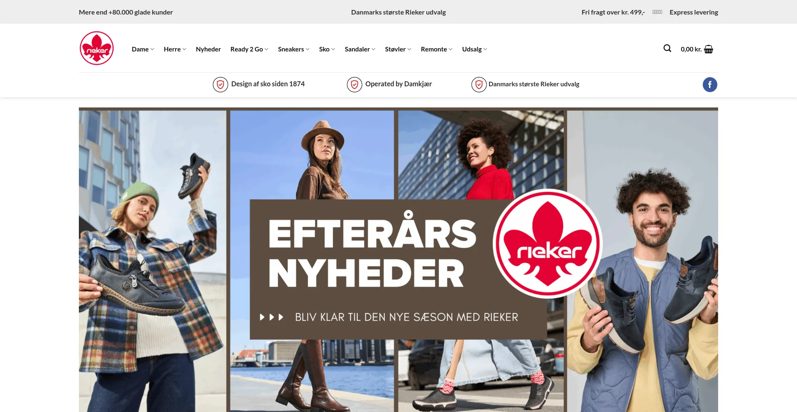Open the Udsalg dropdown menu
The width and height of the screenshot is (797, 412).
click(474, 49)
